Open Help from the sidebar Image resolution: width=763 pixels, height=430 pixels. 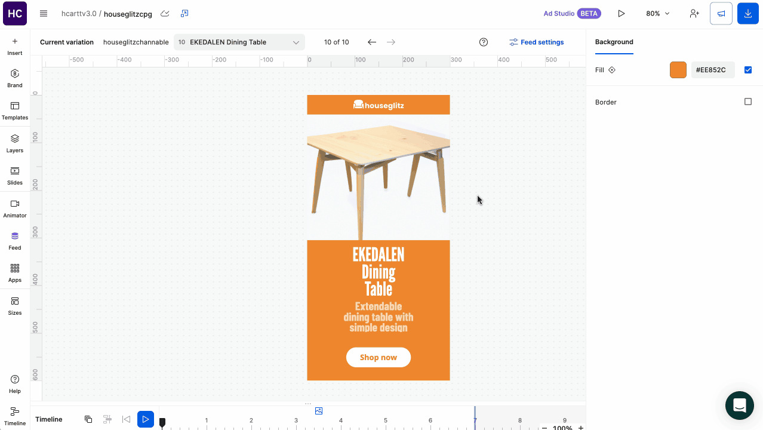(15, 384)
